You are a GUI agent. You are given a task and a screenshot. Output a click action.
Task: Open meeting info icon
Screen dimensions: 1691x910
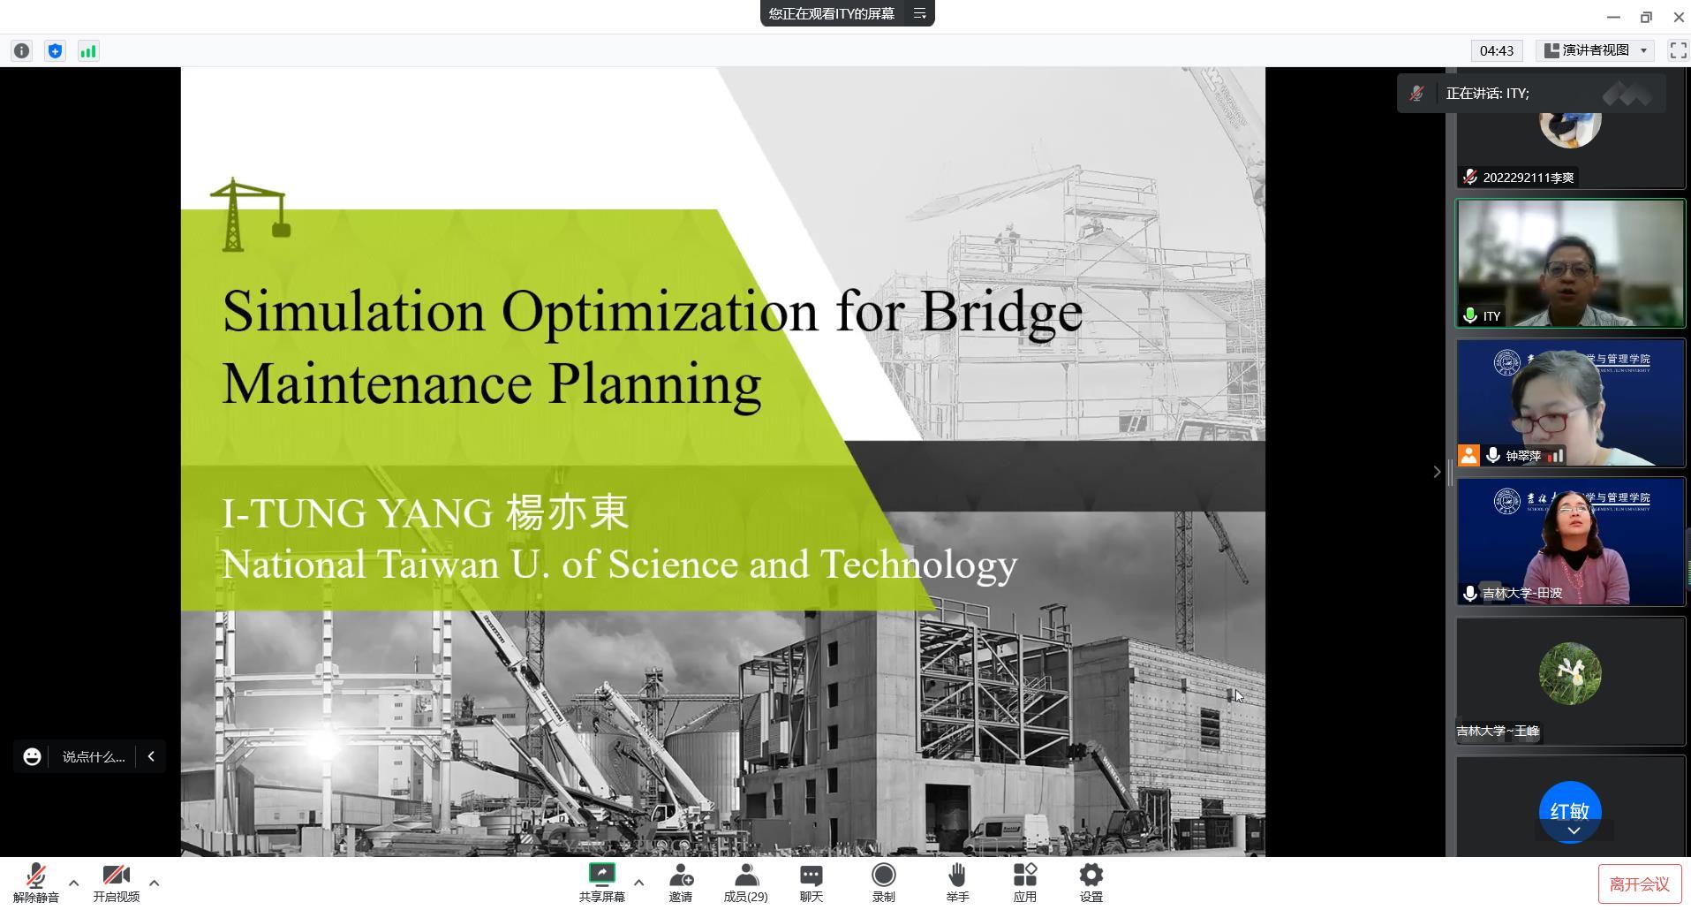click(x=21, y=51)
